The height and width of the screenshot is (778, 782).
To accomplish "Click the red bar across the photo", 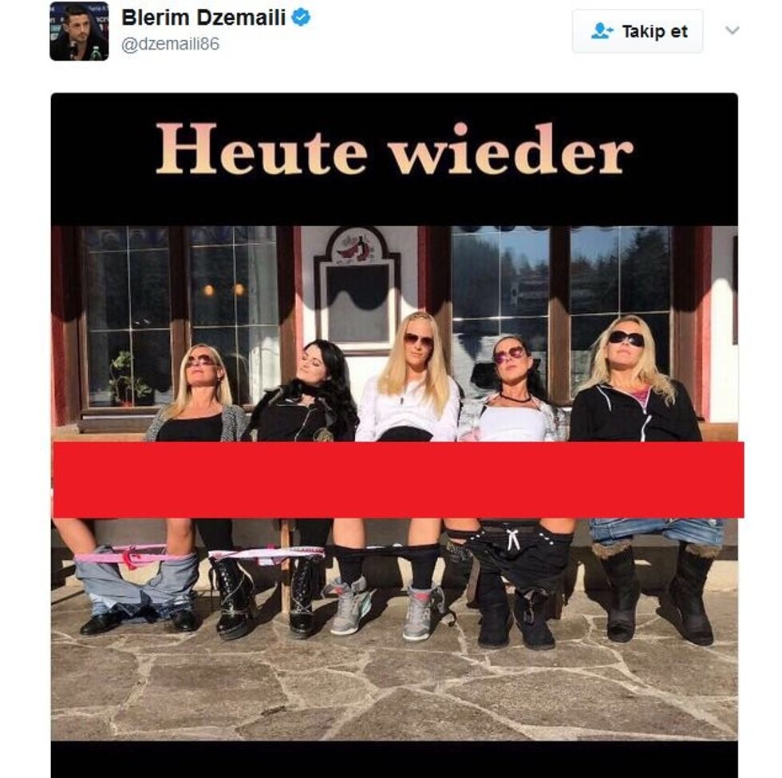I will (x=398, y=479).
